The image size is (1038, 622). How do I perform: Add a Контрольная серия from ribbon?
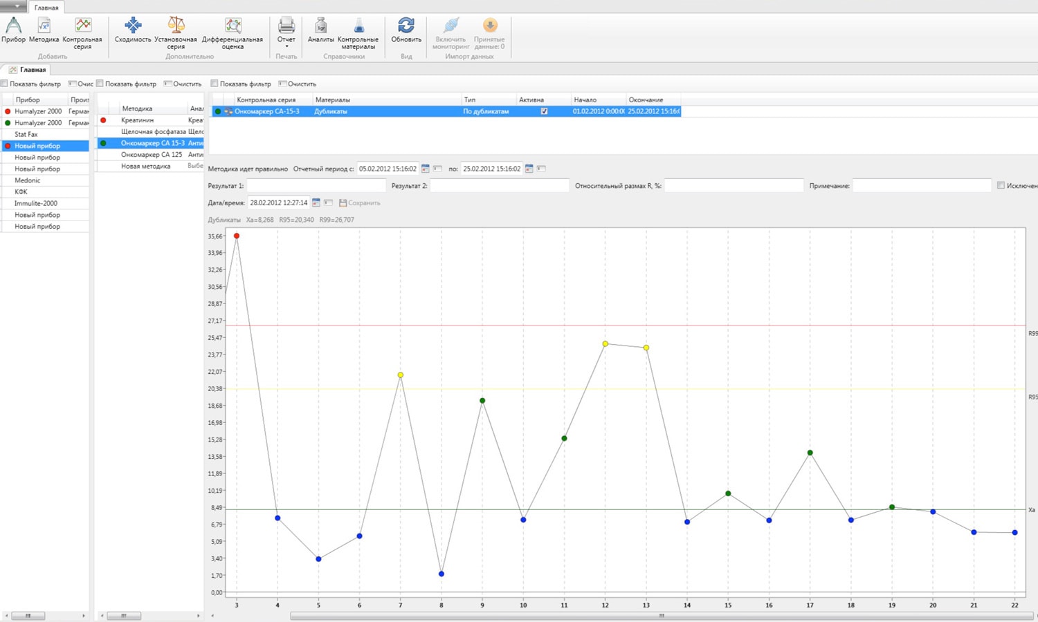82,26
